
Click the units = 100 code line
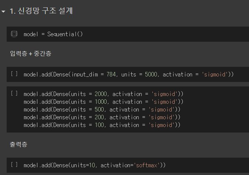102,125
